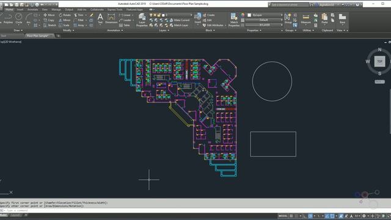391x220 pixels.
Task: Click the Leader annotation tool
Action: pos(125,20)
